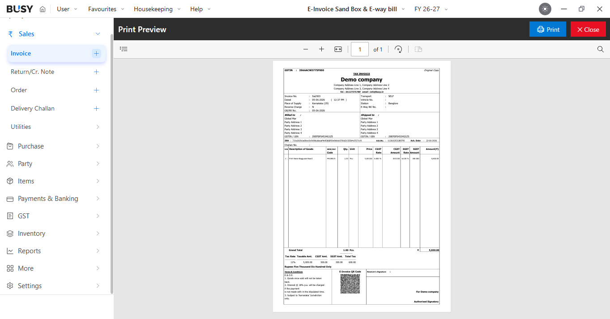Expand the Party chevron
This screenshot has width=610, height=319.
click(98, 164)
